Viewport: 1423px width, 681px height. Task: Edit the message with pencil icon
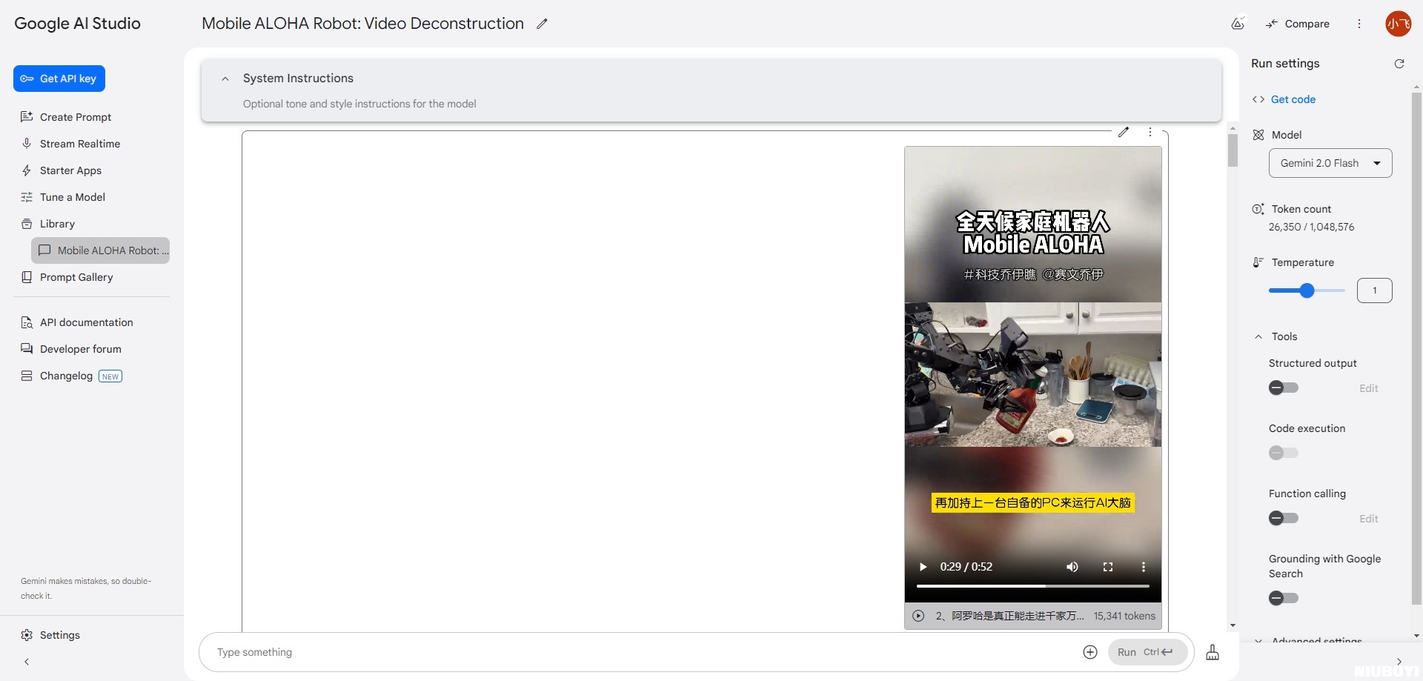[x=1124, y=132]
